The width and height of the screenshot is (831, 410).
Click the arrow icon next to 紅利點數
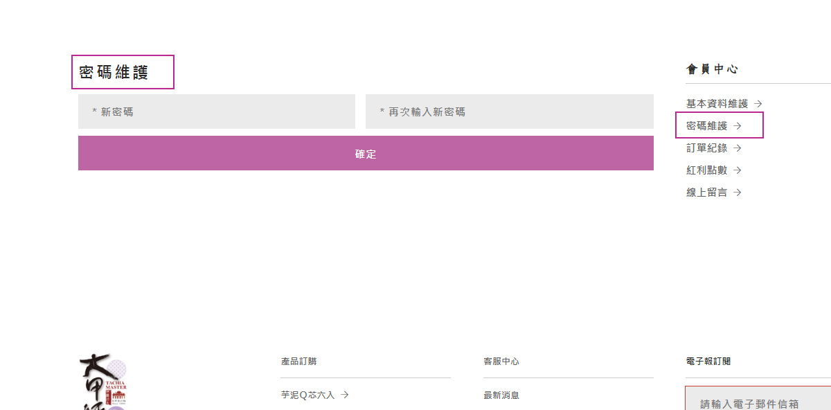(x=738, y=170)
